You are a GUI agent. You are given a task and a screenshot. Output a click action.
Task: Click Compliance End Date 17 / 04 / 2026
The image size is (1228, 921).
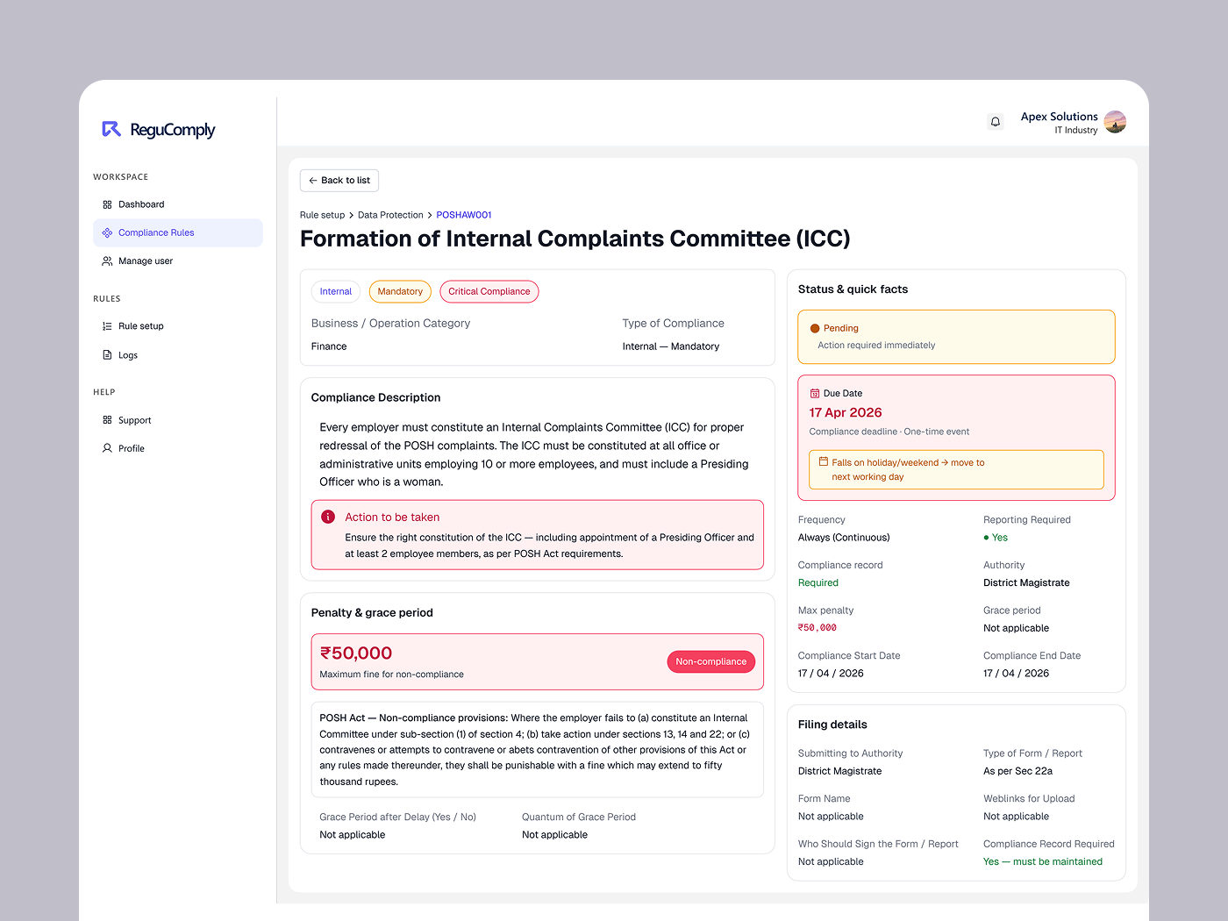tap(1016, 674)
